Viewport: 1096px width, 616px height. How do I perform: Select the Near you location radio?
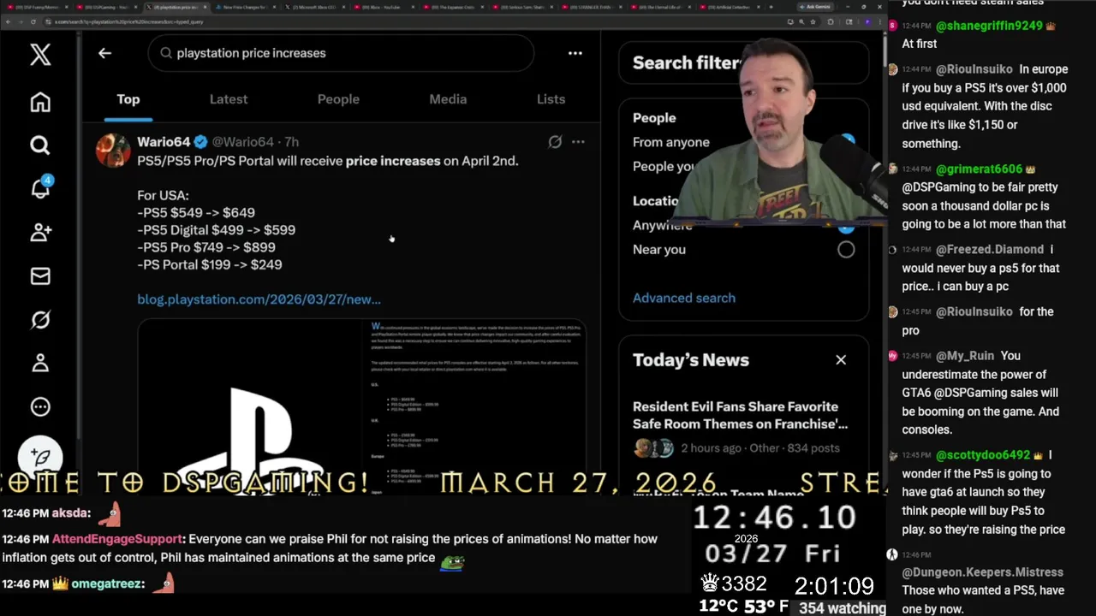coord(846,250)
